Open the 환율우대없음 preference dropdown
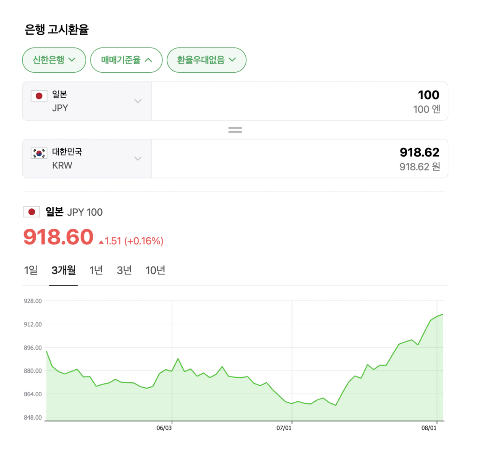This screenshot has width=477, height=453. pyautogui.click(x=206, y=60)
